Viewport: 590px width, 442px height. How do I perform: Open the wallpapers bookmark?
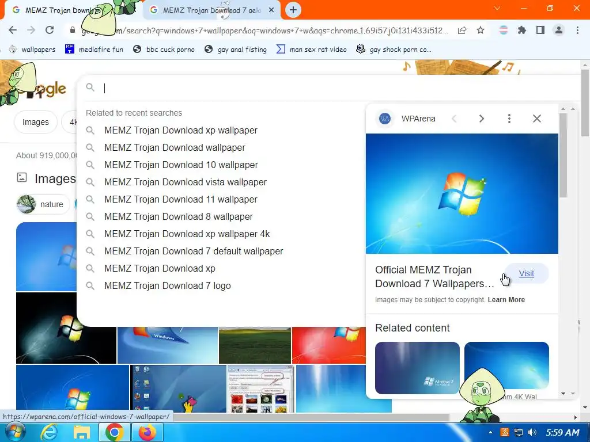click(x=32, y=49)
